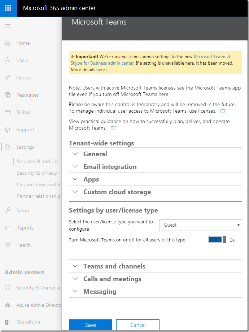
Task: Open the app launcher waffle icon
Action: click(8, 8)
